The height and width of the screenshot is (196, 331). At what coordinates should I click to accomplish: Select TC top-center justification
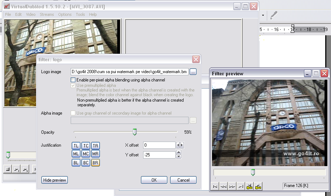[x=86, y=146]
